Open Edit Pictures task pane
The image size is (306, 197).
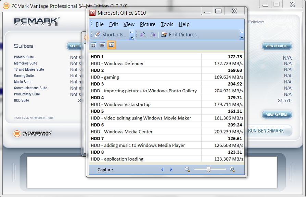(180, 34)
